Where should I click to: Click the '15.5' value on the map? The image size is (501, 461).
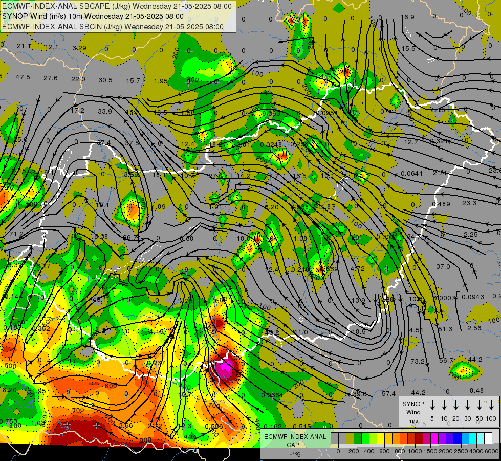click(408, 48)
